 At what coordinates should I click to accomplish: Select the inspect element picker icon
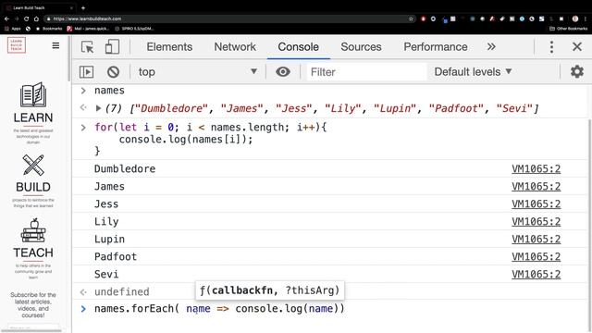(x=88, y=47)
